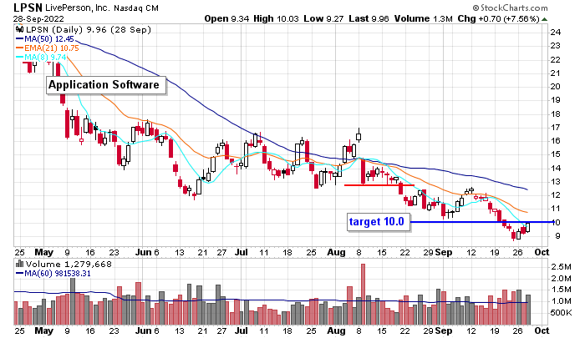Click the Jun label on upper date axis
The image size is (585, 338).
pos(143,252)
